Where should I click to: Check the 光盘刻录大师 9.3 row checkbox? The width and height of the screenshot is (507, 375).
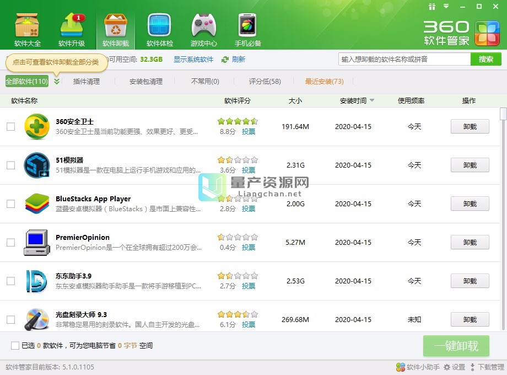pos(10,319)
